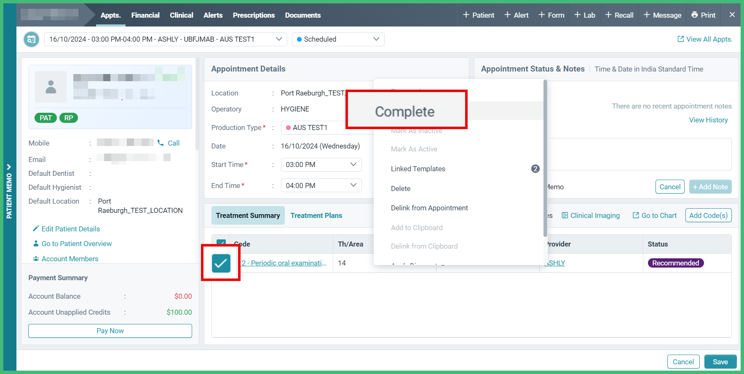
Task: Open the Financial tab
Action: click(145, 15)
